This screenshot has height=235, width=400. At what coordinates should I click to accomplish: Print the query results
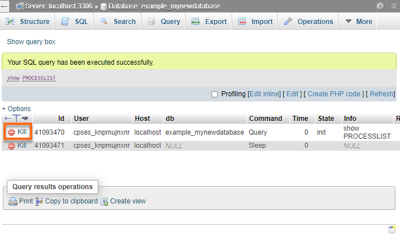21,201
